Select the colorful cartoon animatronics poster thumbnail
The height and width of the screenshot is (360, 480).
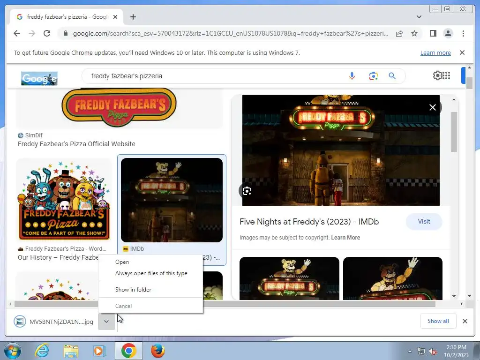pos(64,201)
